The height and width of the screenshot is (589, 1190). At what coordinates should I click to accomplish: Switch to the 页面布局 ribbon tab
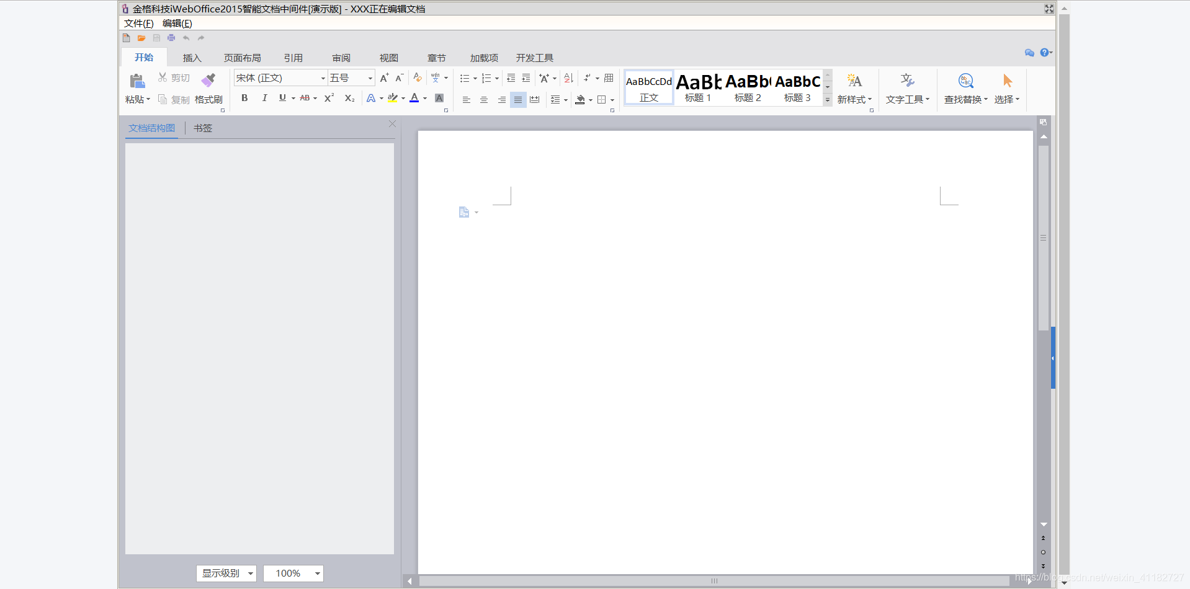tap(243, 58)
